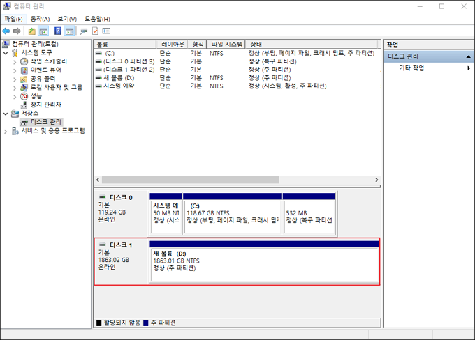This screenshot has width=475, height=340.
Task: Open the 파일(F) menu
Action: point(13,19)
